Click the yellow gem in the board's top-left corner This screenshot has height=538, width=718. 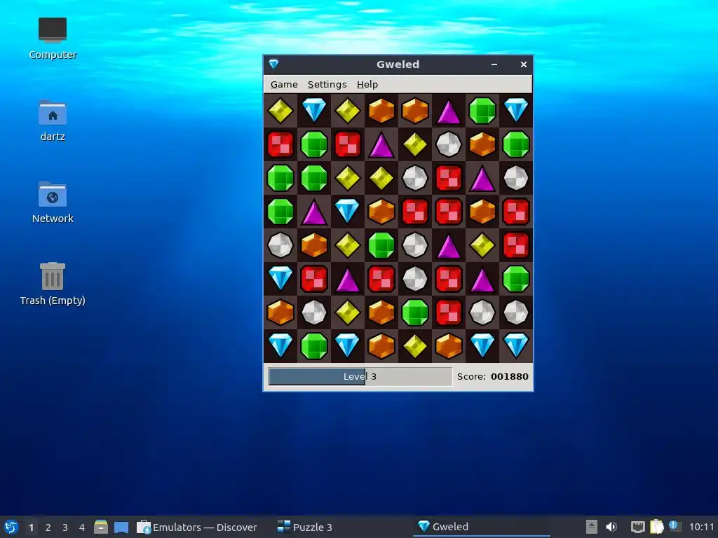(280, 111)
